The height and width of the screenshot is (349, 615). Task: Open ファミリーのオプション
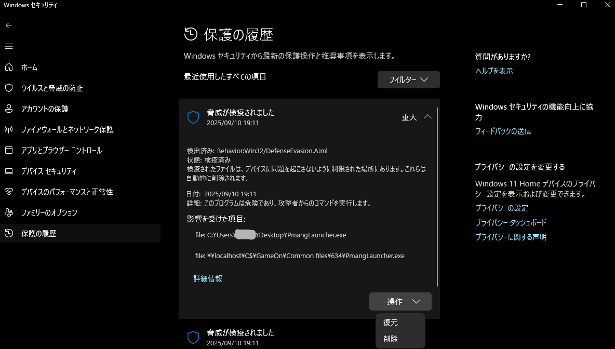(80, 212)
